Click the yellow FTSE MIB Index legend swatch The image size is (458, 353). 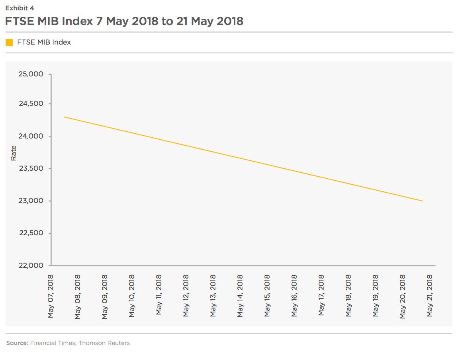[9, 43]
